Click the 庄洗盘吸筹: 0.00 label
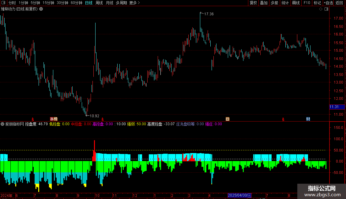This screenshot has width=346, height=199. (x=190, y=124)
